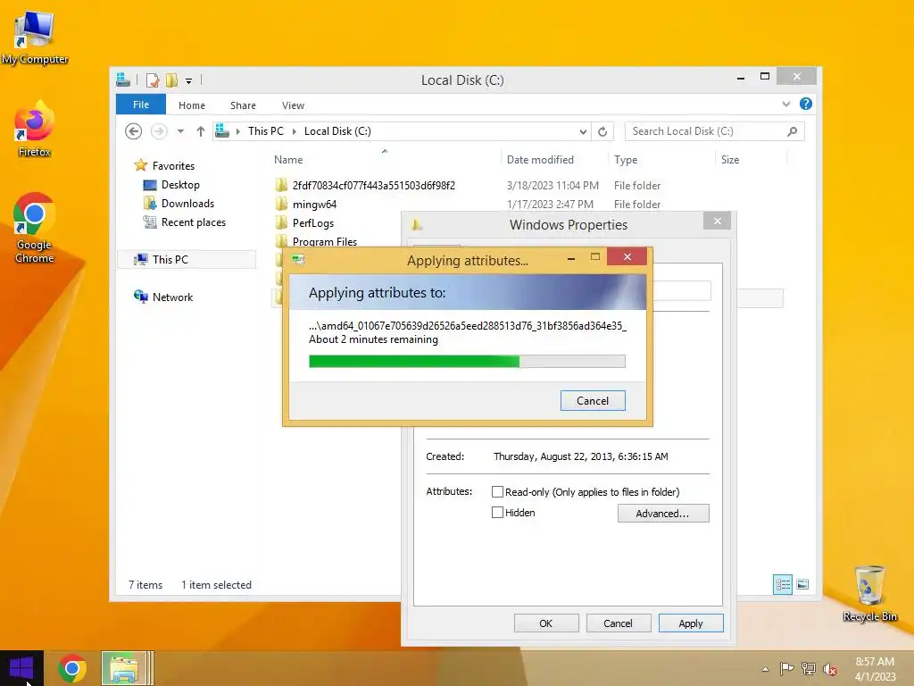This screenshot has width=914, height=686.
Task: Switch to Details view icon
Action: 782,584
